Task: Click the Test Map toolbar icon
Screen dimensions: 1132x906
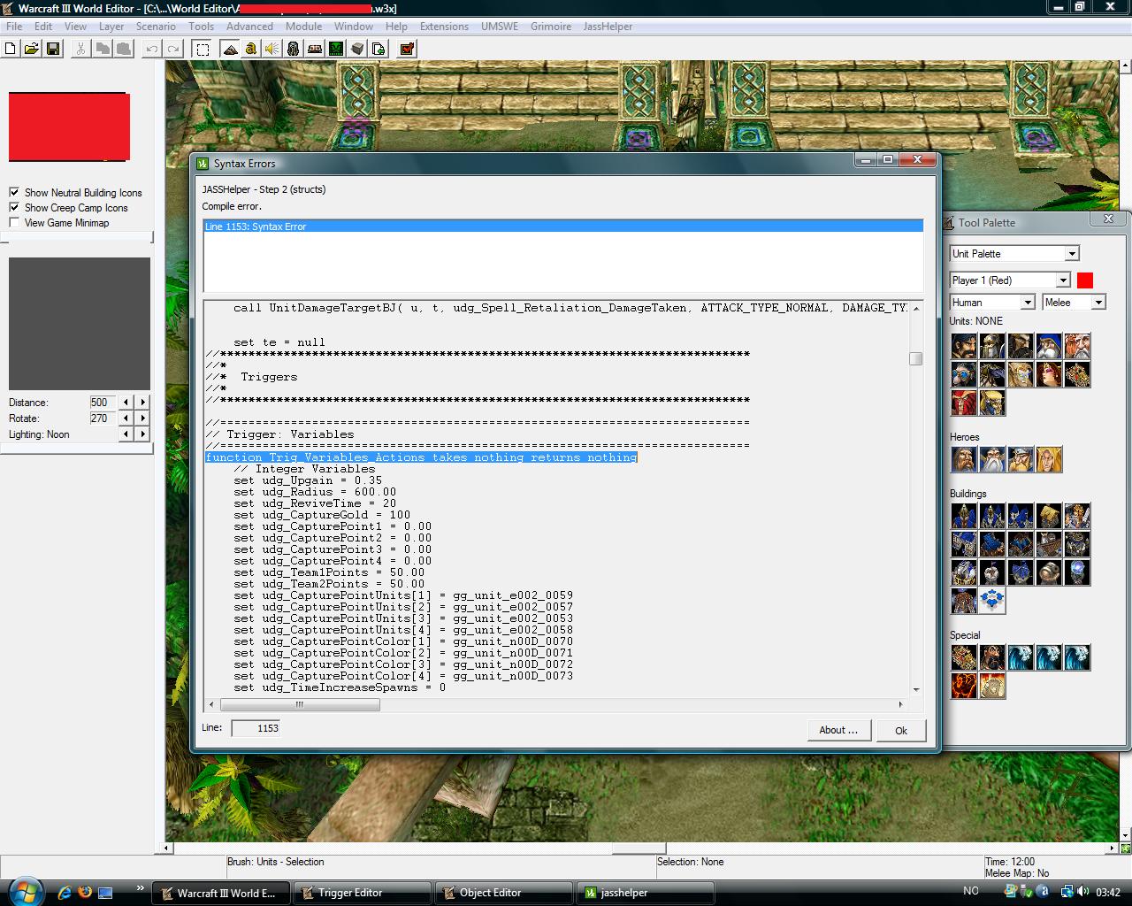Action: [x=407, y=49]
